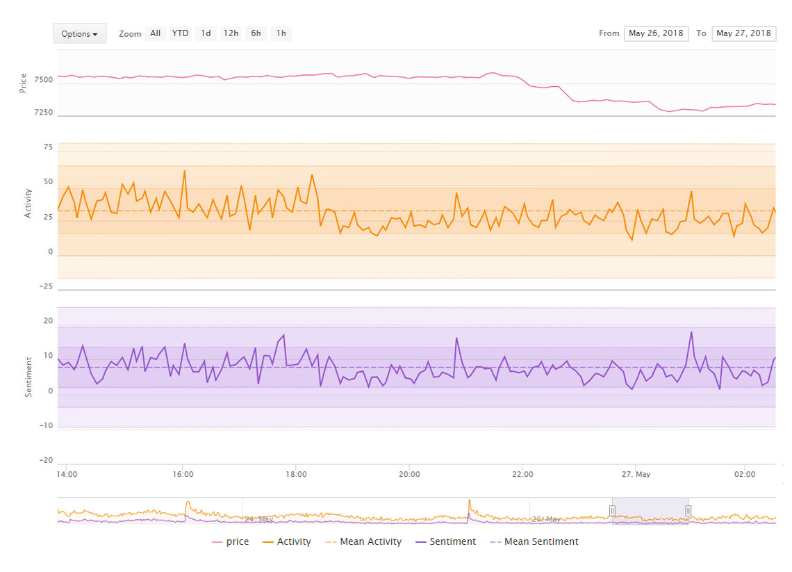This screenshot has width=792, height=572.
Task: Open the Options dropdown menu
Action: point(79,33)
